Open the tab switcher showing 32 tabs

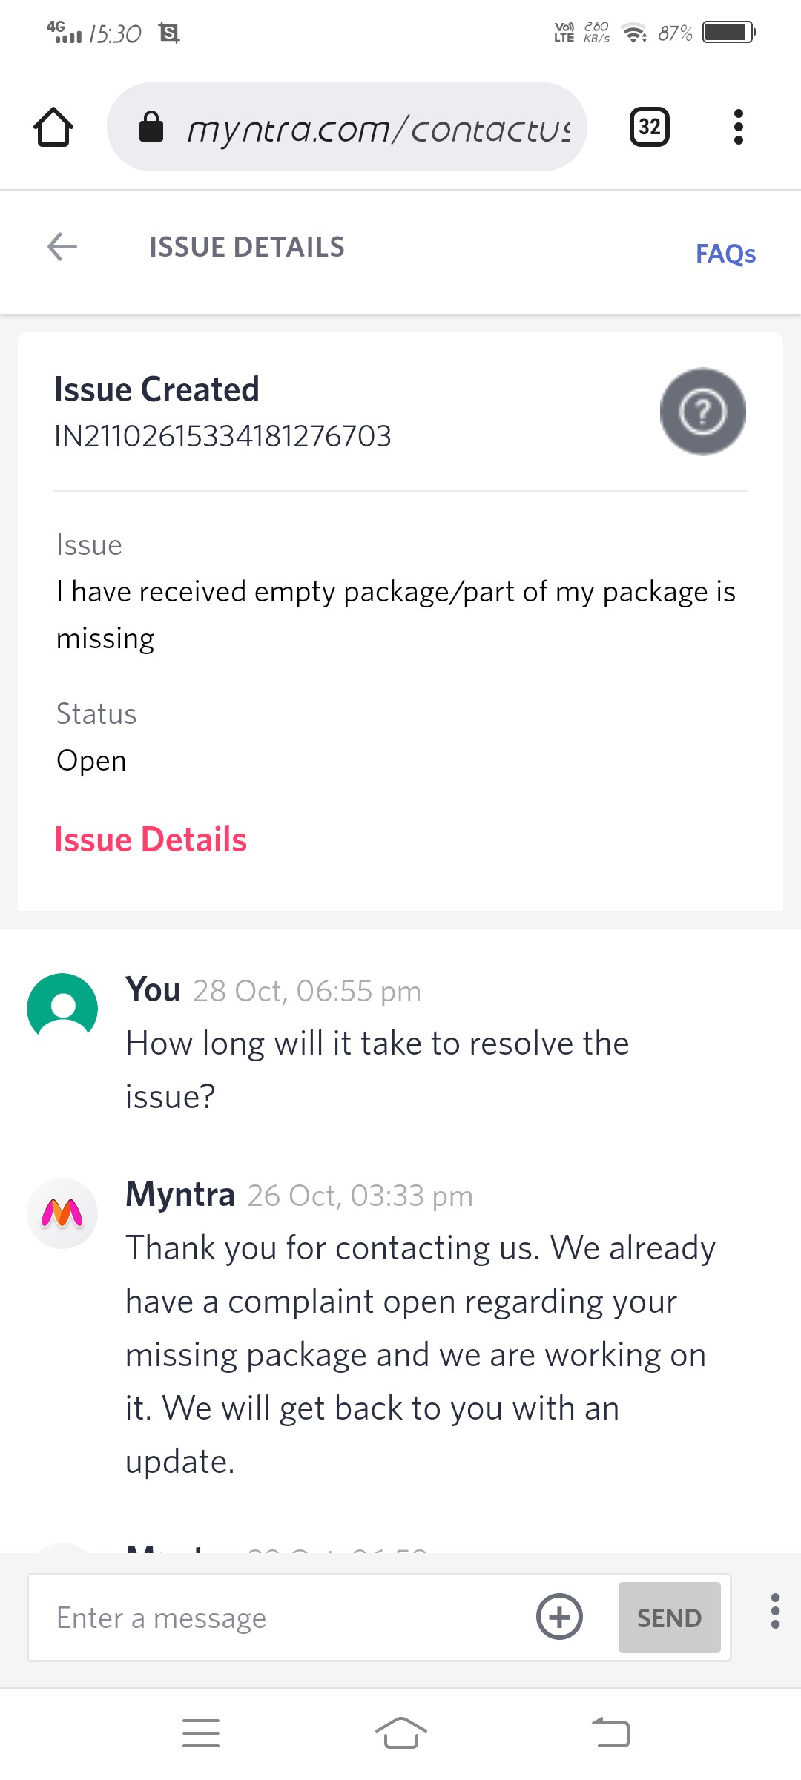(x=649, y=127)
